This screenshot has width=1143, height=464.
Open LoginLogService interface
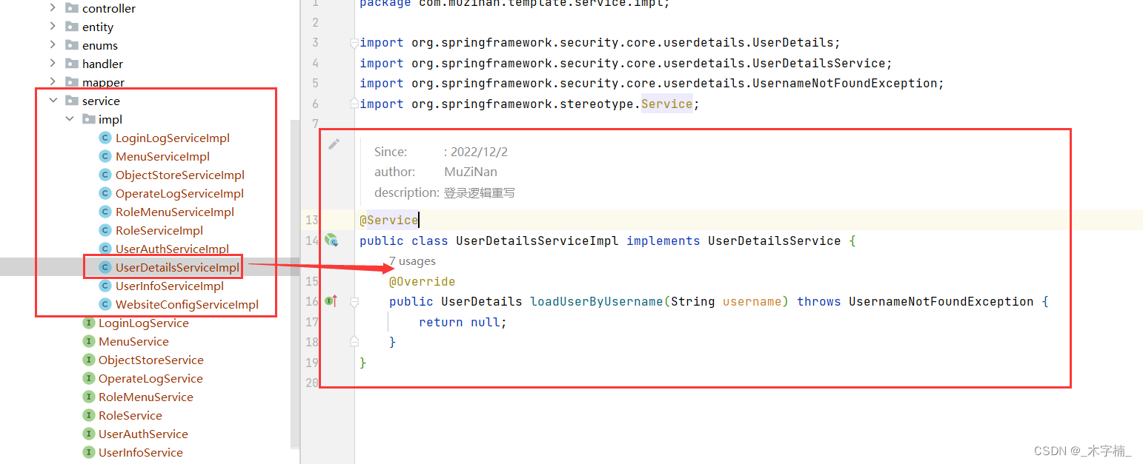coord(144,323)
